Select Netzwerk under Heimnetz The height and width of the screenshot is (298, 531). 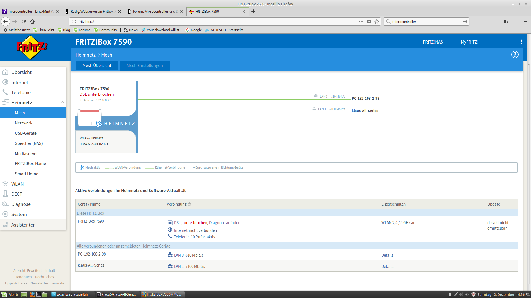33,123
